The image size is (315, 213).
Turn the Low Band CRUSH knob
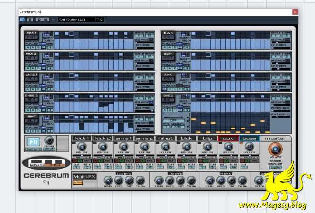point(140,180)
